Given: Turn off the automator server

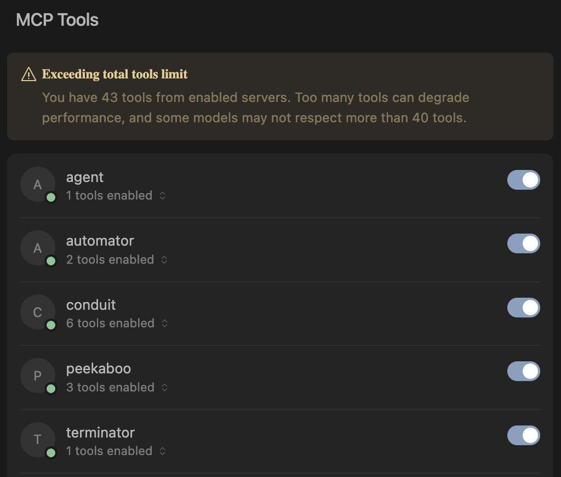Looking at the screenshot, I should click(x=523, y=243).
